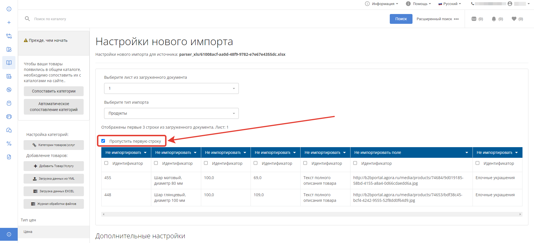Click the comparison chart icon in header

pos(474,19)
